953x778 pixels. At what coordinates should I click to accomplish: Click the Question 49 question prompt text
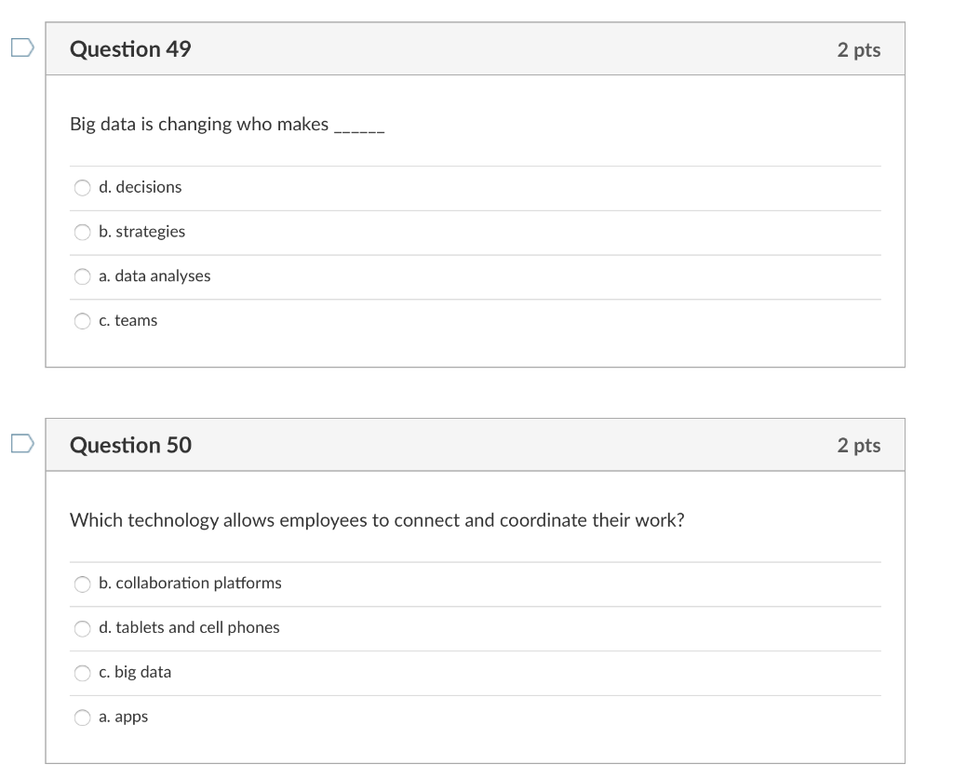coord(227,124)
